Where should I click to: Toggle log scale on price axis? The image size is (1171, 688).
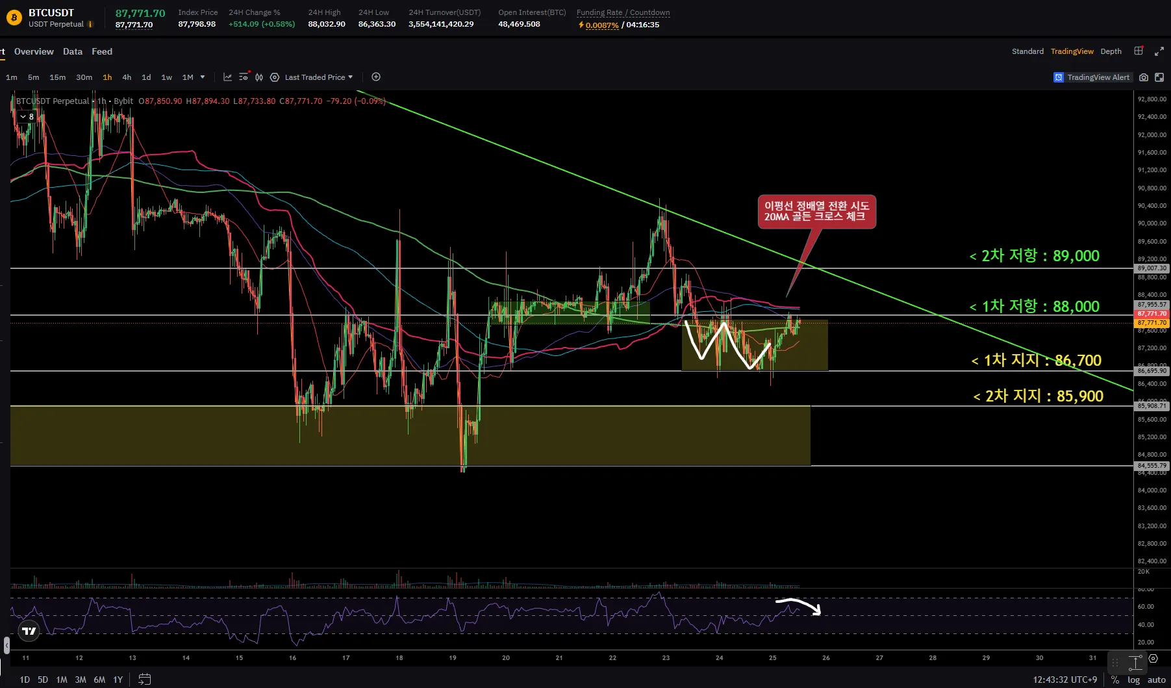coord(1133,680)
